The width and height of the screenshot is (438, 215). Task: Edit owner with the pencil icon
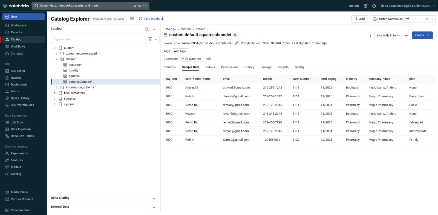point(236,43)
